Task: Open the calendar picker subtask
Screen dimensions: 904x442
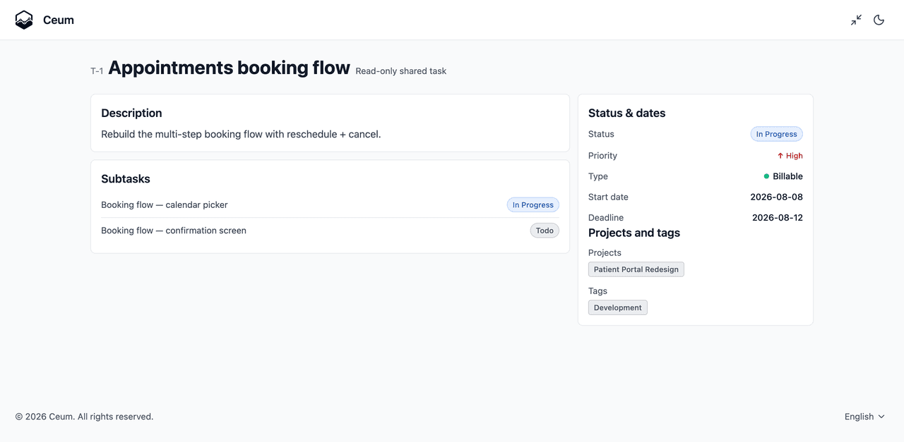Action: pyautogui.click(x=165, y=204)
